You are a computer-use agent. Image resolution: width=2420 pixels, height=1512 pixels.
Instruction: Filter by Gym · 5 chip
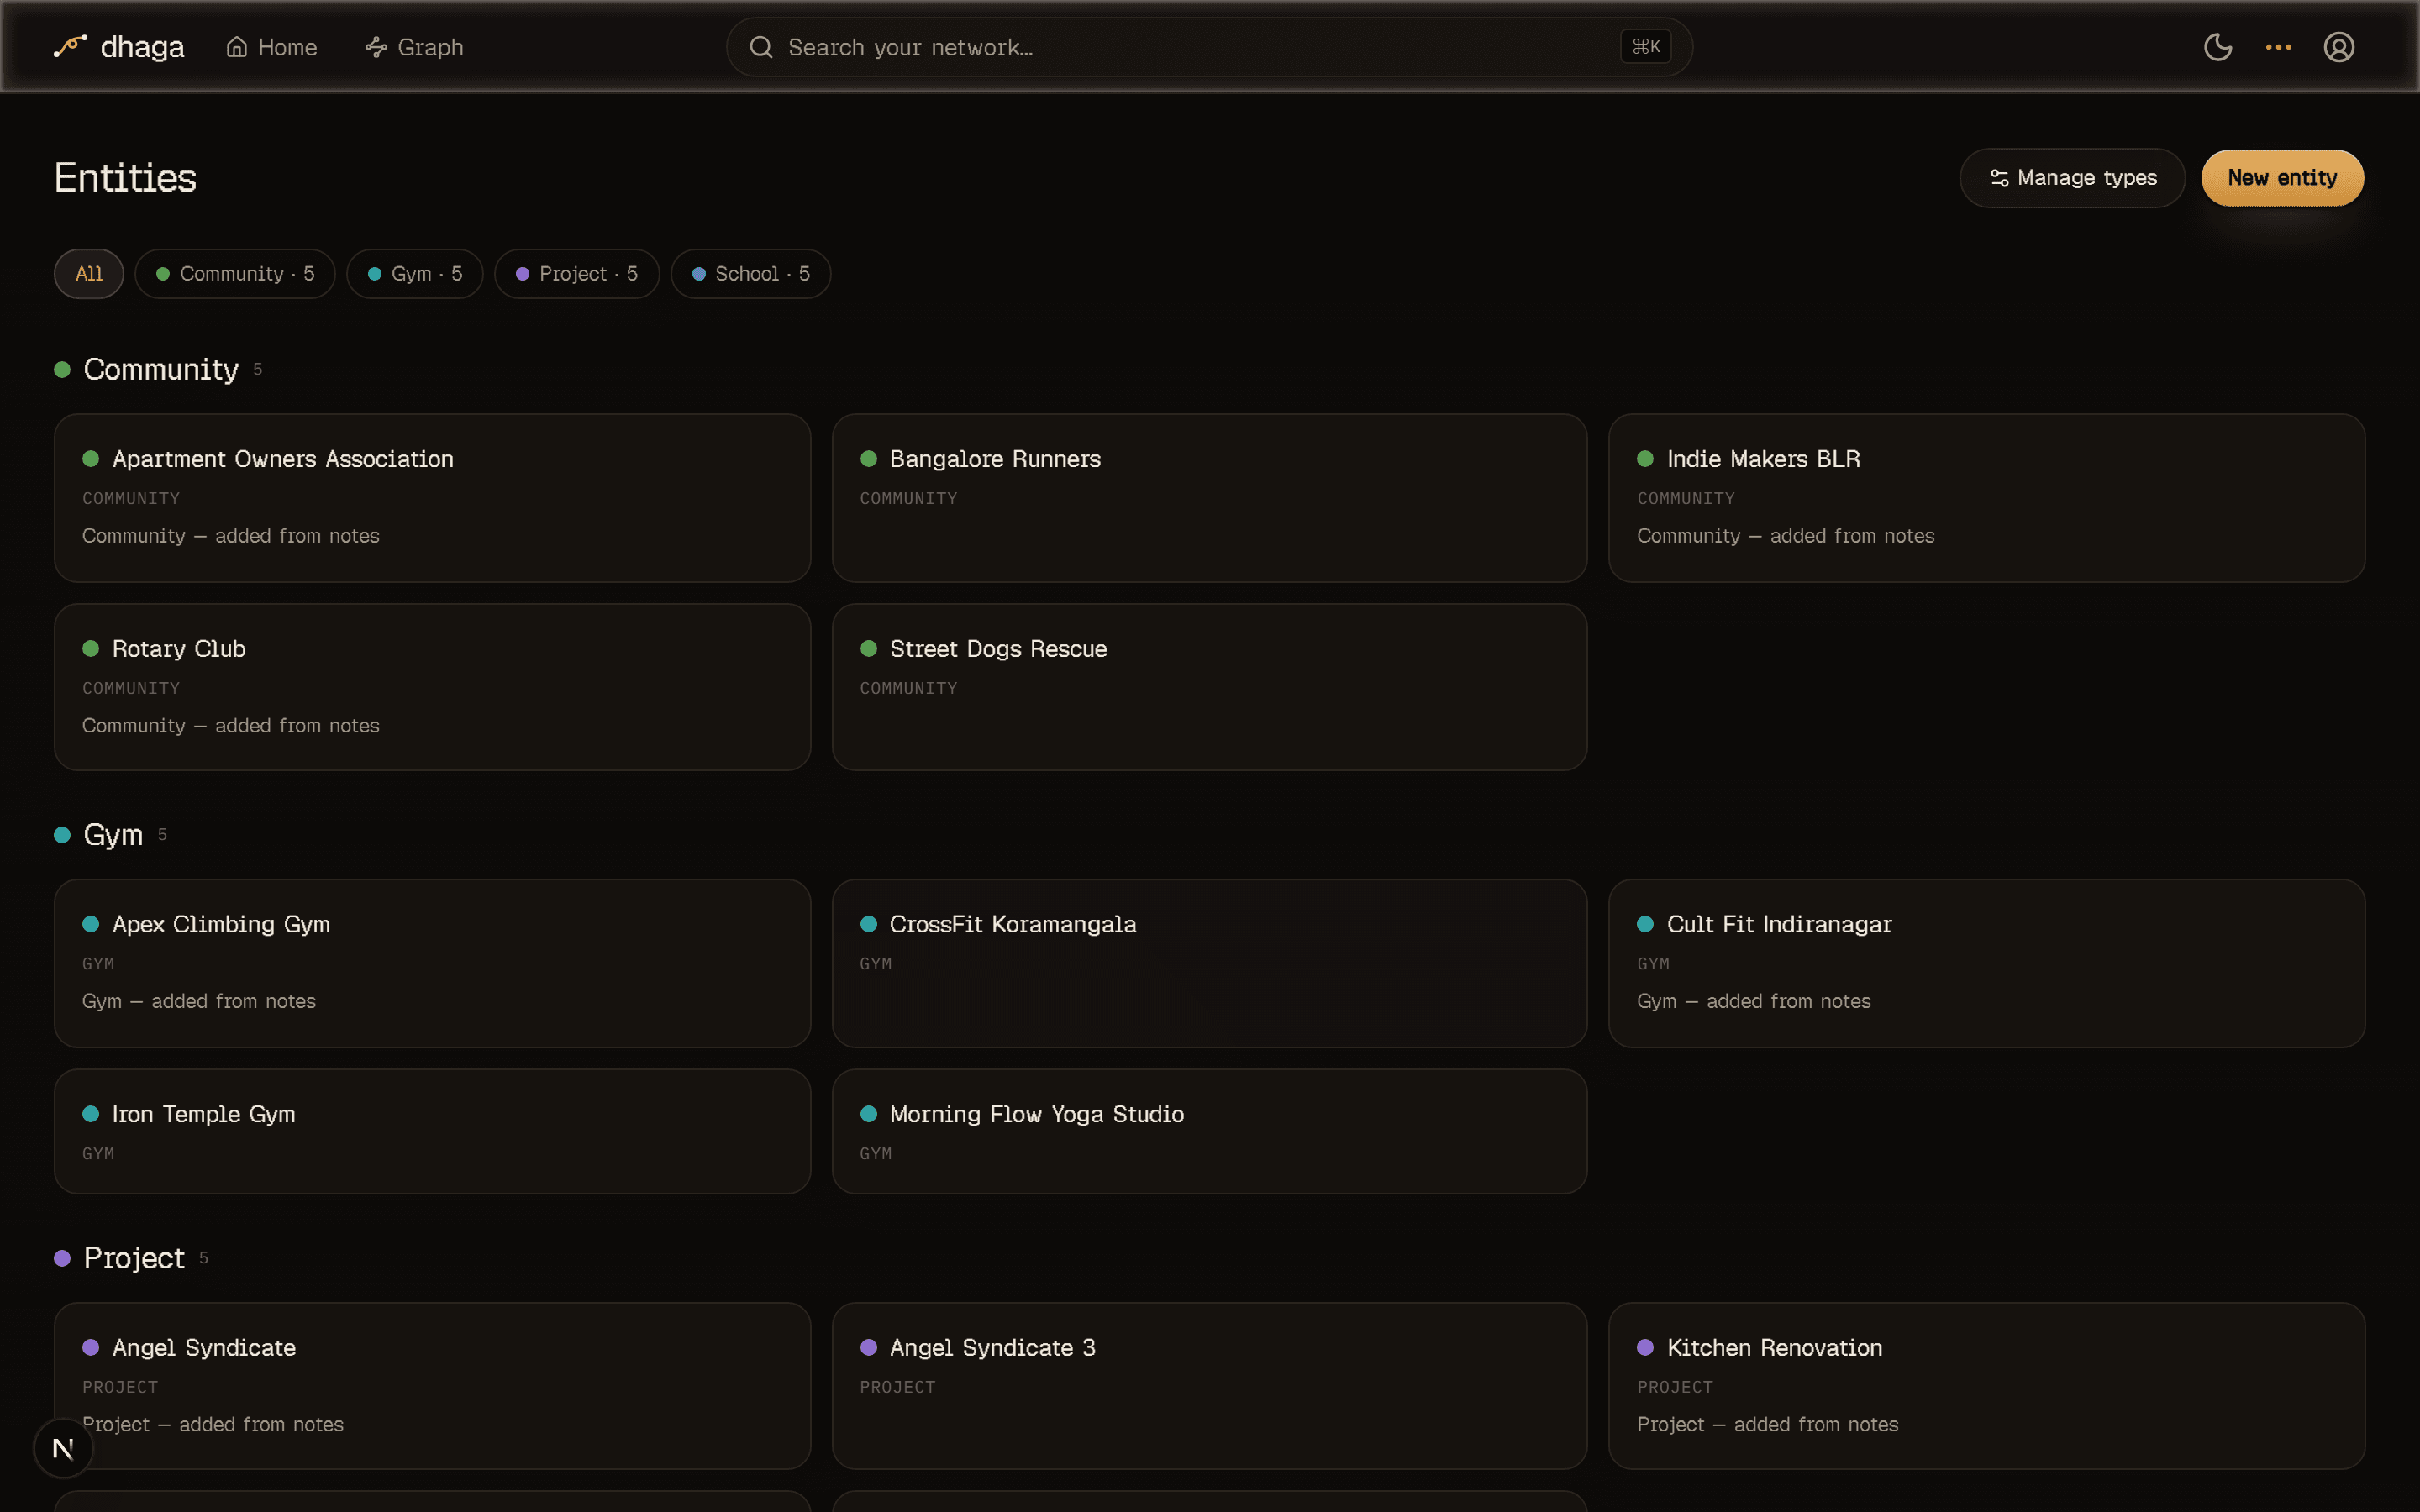coord(415,274)
